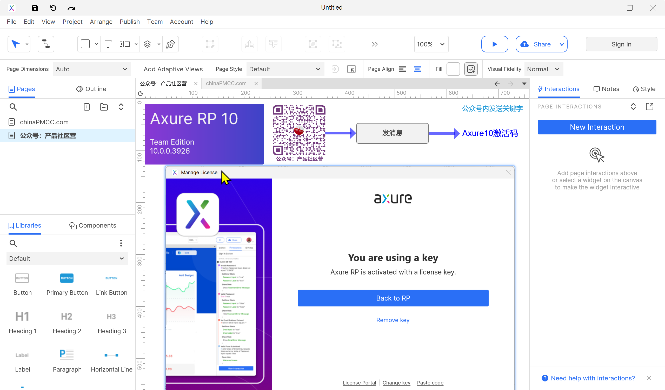Click the Preview play button
Viewport: 665px width, 390px height.
494,44
